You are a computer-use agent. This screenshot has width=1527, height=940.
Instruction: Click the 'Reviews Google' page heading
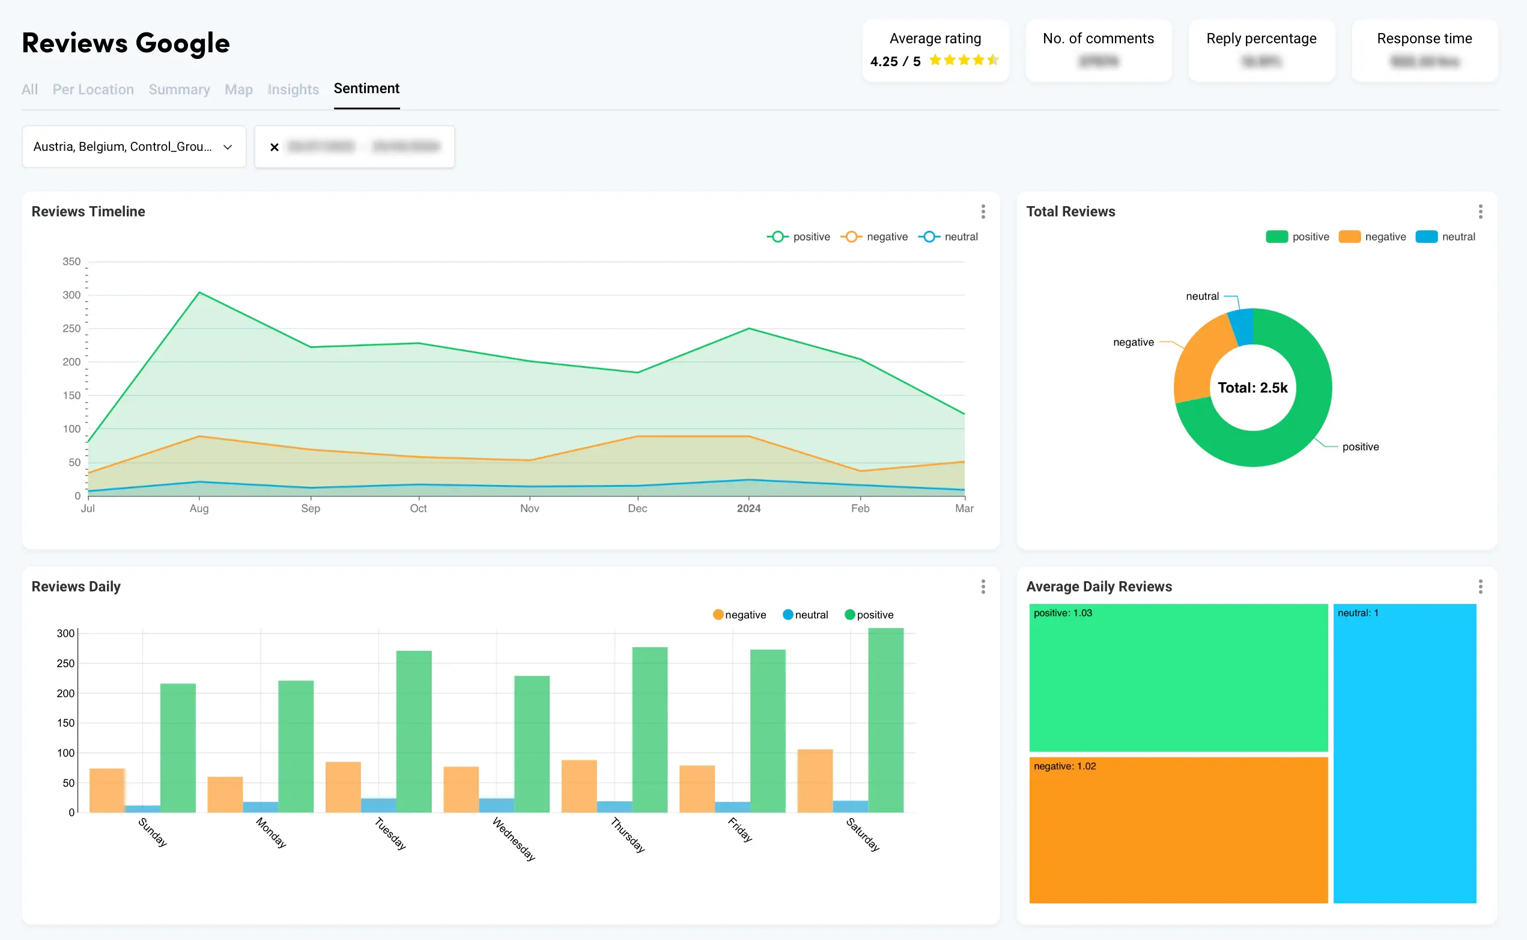pyautogui.click(x=126, y=43)
